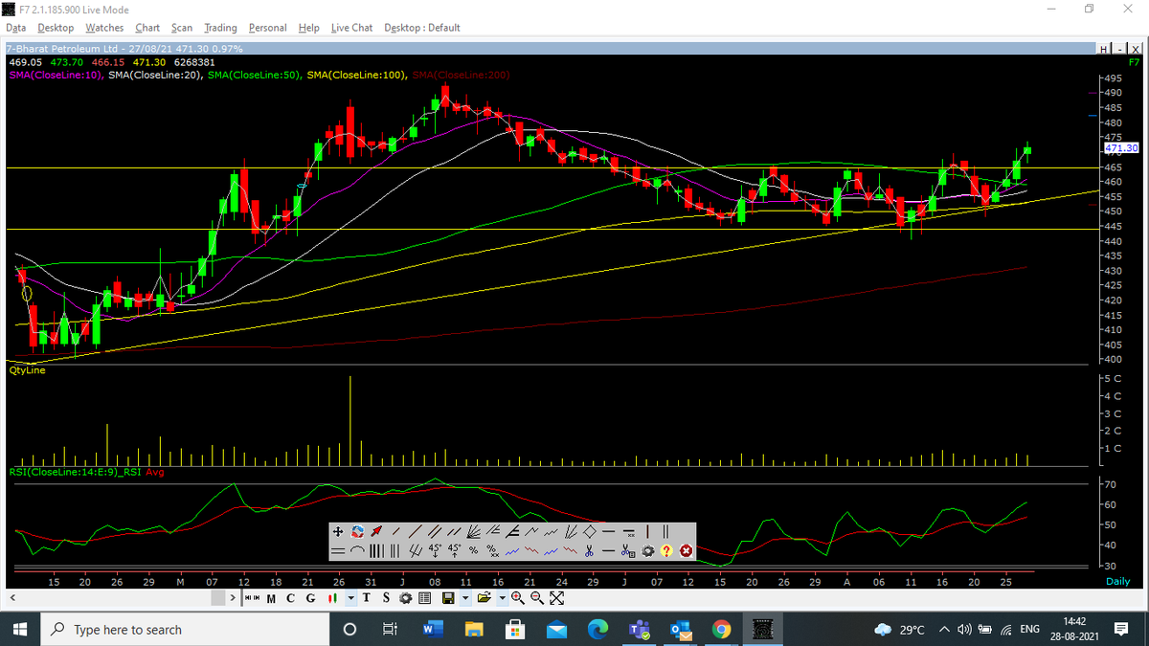Image resolution: width=1149 pixels, height=646 pixels.
Task: Click the scissors with list icon
Action: [x=628, y=550]
